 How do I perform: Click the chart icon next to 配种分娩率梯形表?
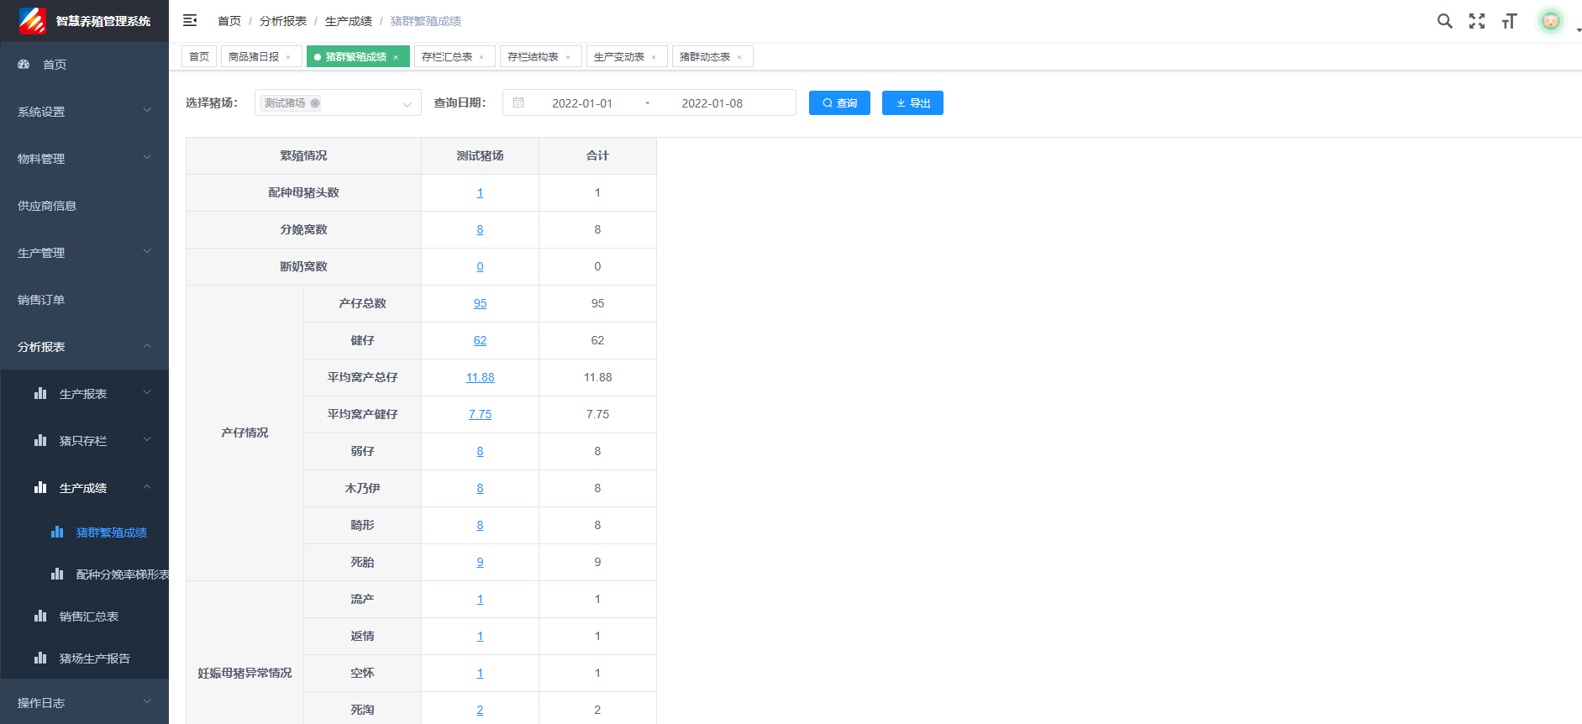coord(57,574)
